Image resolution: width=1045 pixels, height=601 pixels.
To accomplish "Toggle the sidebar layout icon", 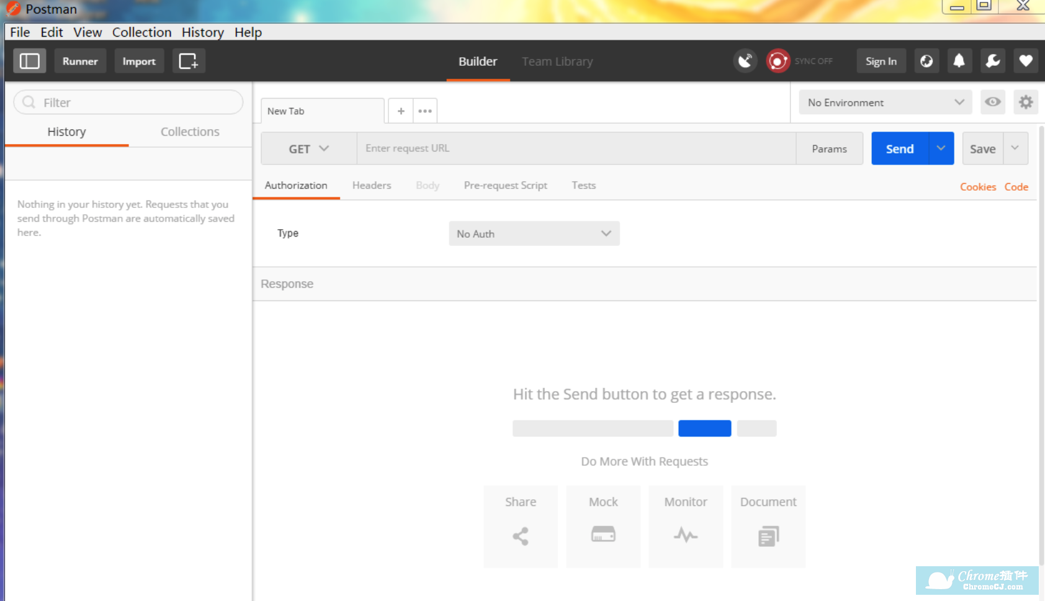I will point(29,61).
